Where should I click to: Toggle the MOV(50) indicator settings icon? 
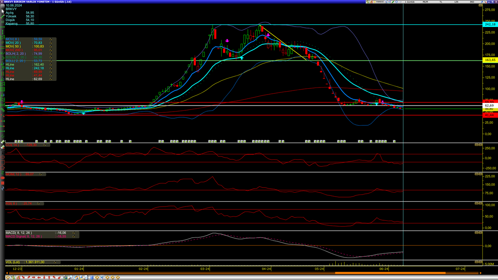(51, 46)
